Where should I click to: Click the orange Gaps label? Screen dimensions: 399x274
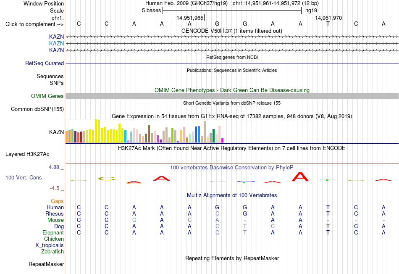57,201
